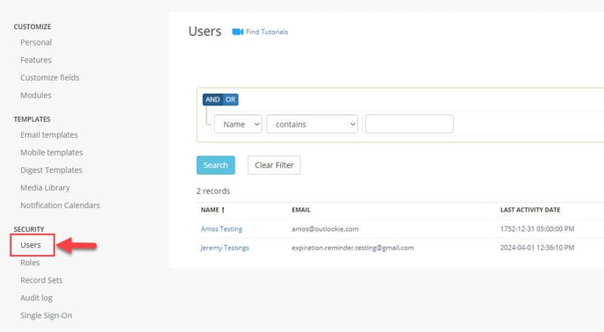Open user Amos Testing
This screenshot has height=332, width=604.
coord(221,229)
